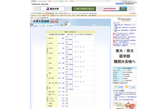Image resolution: width=167 pixels, height=109 pixels.
Task: Switch to the センター試験 tab
Action: (50, 26)
